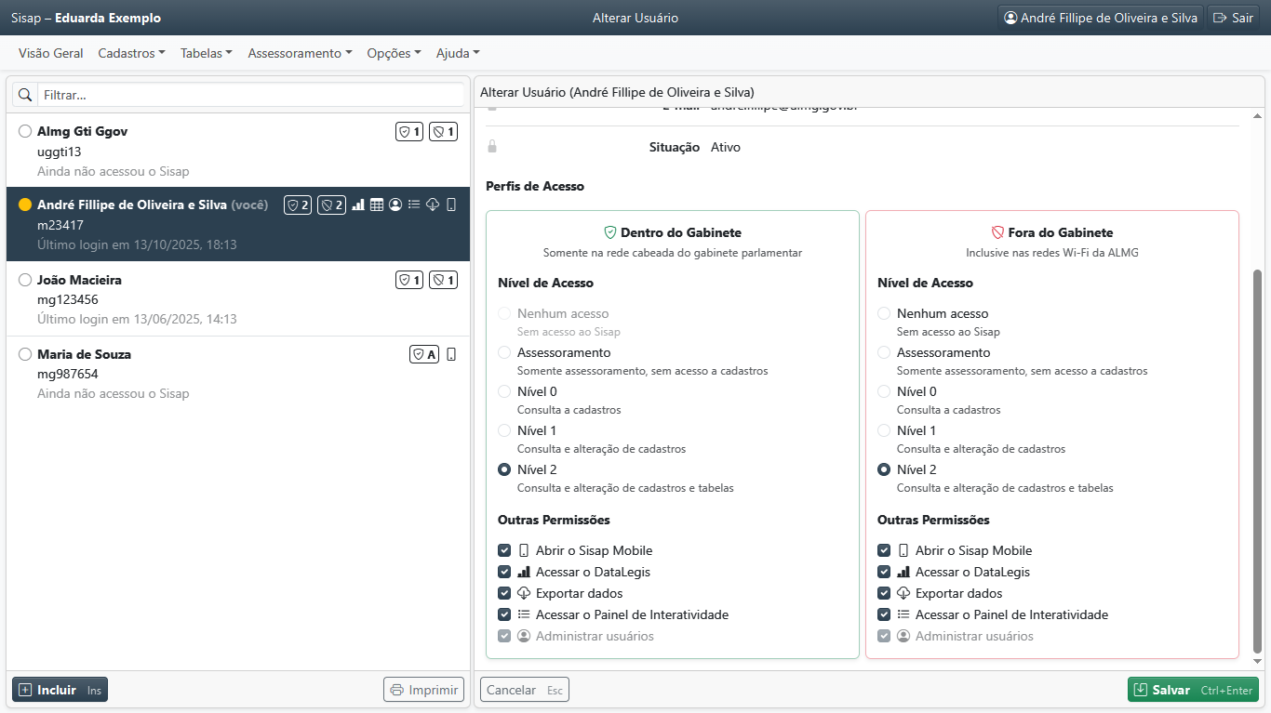This screenshot has height=713, width=1271.
Task: Click the shield A badge for Maria de Souza
Action: pyautogui.click(x=424, y=354)
